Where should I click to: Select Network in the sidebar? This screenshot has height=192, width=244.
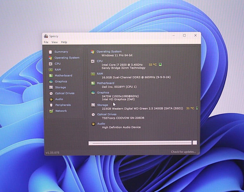point(61,111)
